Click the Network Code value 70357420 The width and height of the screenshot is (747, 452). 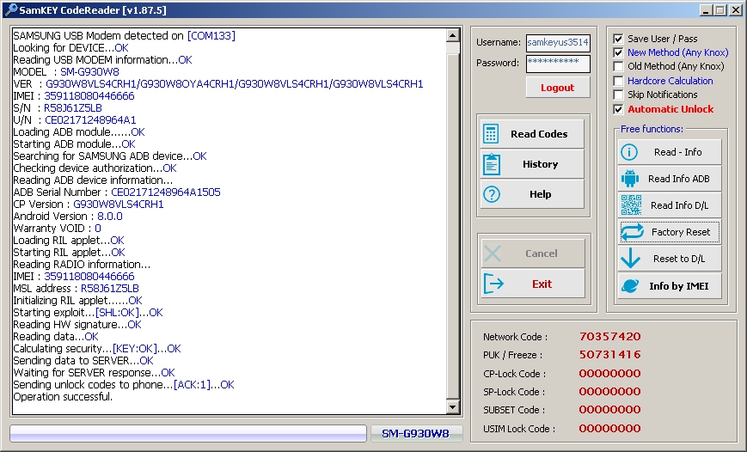pyautogui.click(x=609, y=336)
